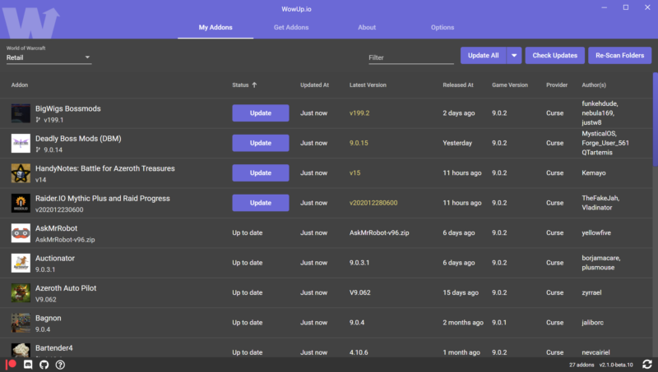The width and height of the screenshot is (658, 372).
Task: Click the Auctionator addon icon
Action: pos(21,263)
